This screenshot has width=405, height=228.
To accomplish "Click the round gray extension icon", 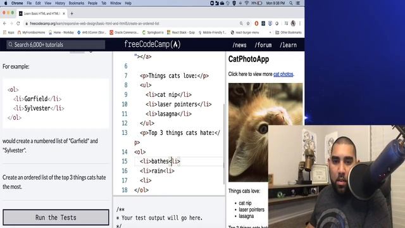I will pos(277,23).
